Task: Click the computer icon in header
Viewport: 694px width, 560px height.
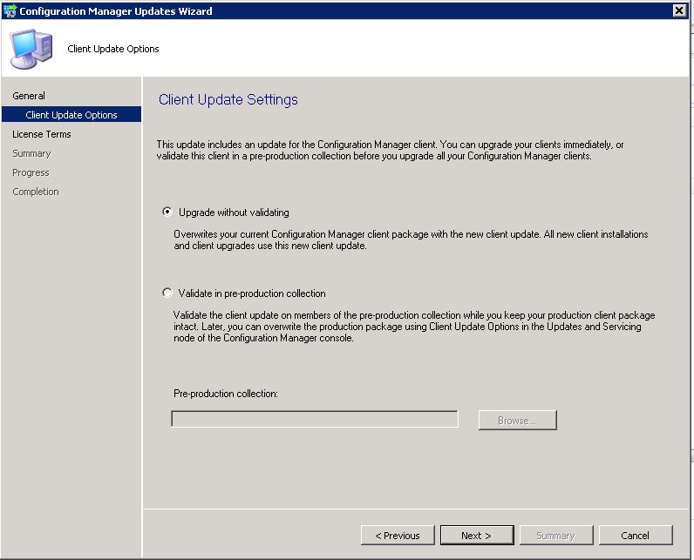Action: [x=31, y=49]
